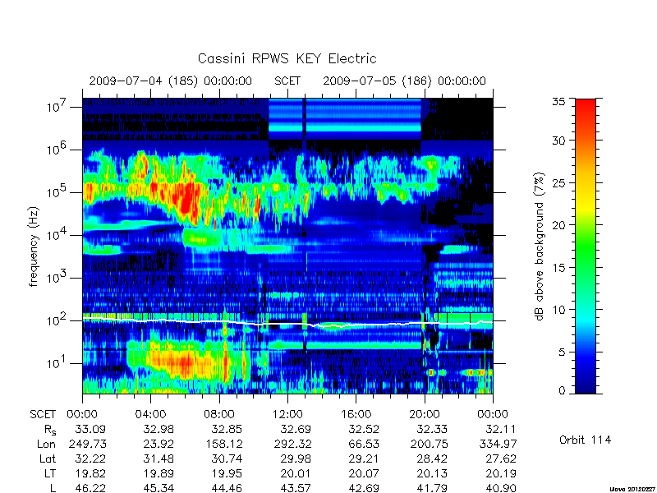Image resolution: width=657 pixels, height=493 pixels.
Task: Select end date '2009-07-05 (186) 00:00:00'
Action: coord(404,81)
